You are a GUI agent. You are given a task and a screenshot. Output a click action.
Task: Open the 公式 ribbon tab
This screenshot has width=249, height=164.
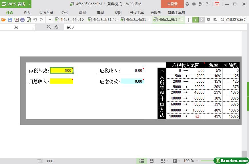coord(65,13)
